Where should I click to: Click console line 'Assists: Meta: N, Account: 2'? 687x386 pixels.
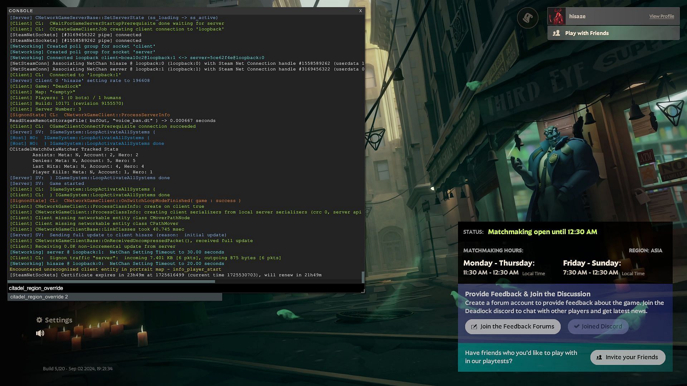(85, 155)
